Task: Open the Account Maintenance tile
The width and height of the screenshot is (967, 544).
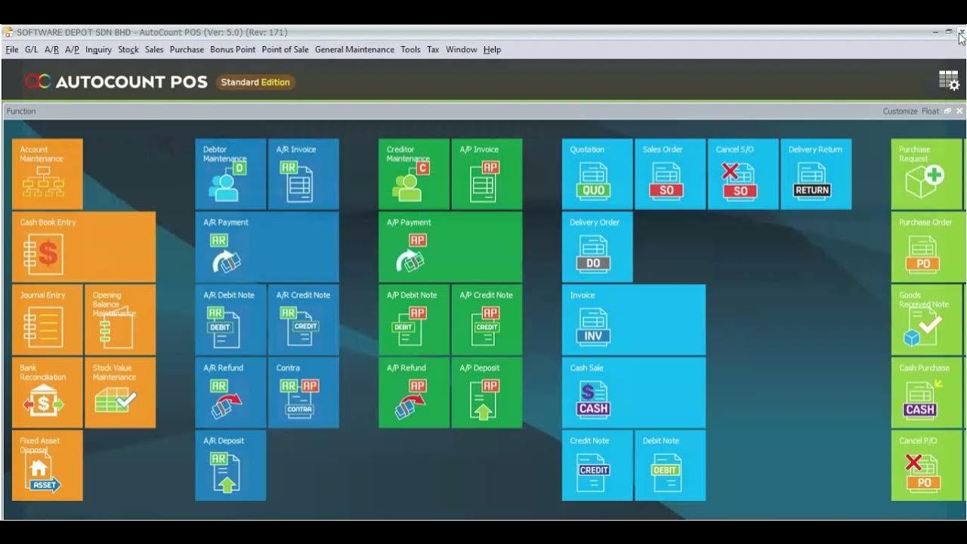Action: [47, 174]
